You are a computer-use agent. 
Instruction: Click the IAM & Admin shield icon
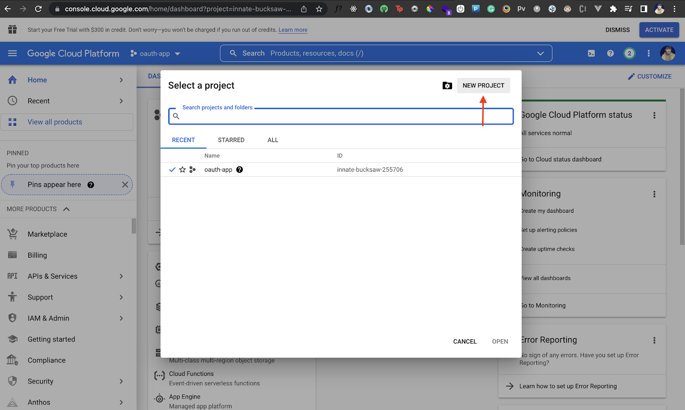pos(12,318)
